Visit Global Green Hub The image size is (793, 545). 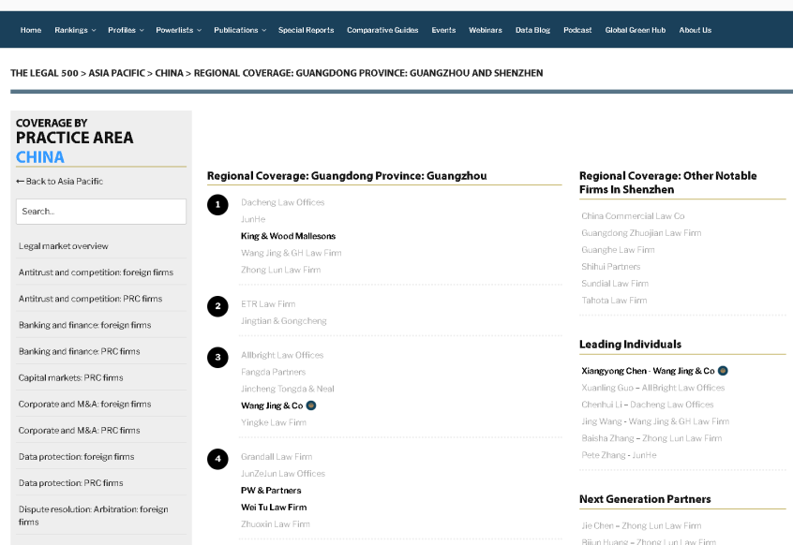[636, 30]
